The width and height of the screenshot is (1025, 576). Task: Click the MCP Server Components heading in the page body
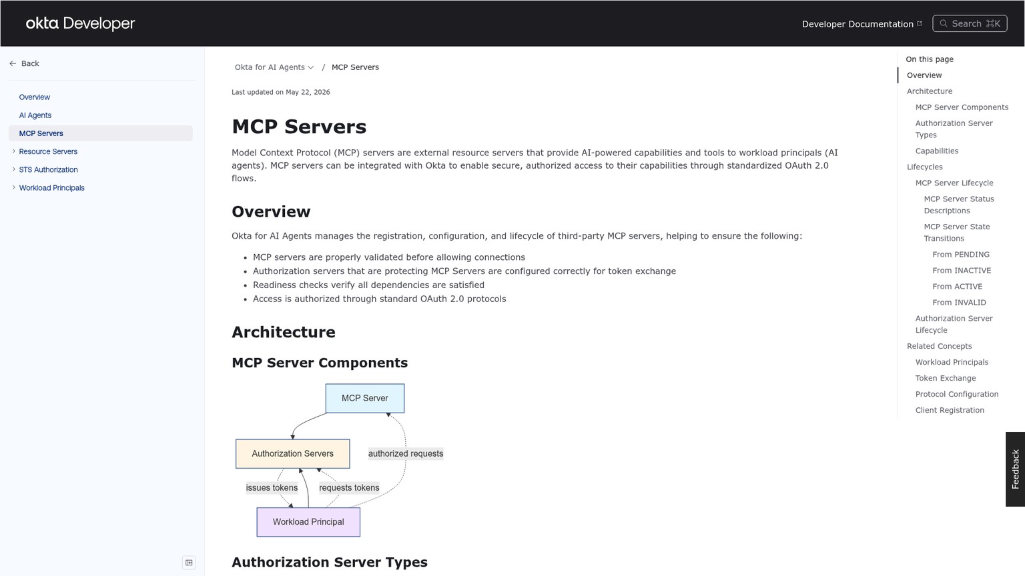[320, 363]
